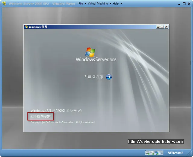This screenshot has width=193, height=157.
Task: Click the network adapter status icon
Action: pos(157,153)
